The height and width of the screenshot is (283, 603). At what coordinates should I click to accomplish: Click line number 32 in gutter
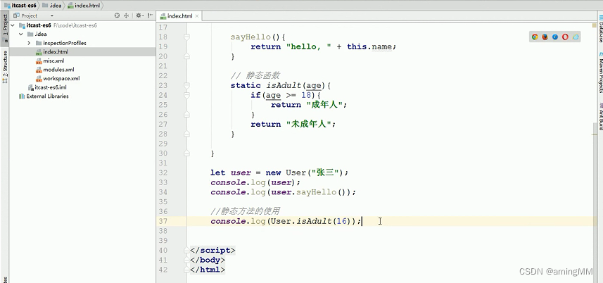coord(163,172)
